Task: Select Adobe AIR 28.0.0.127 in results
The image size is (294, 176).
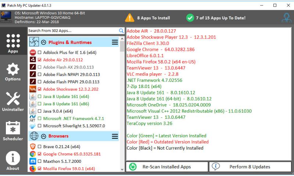Action: pyautogui.click(x=151, y=31)
